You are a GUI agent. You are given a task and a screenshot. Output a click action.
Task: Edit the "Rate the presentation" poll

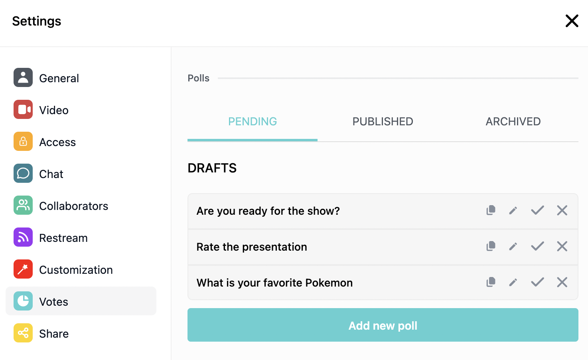(513, 246)
